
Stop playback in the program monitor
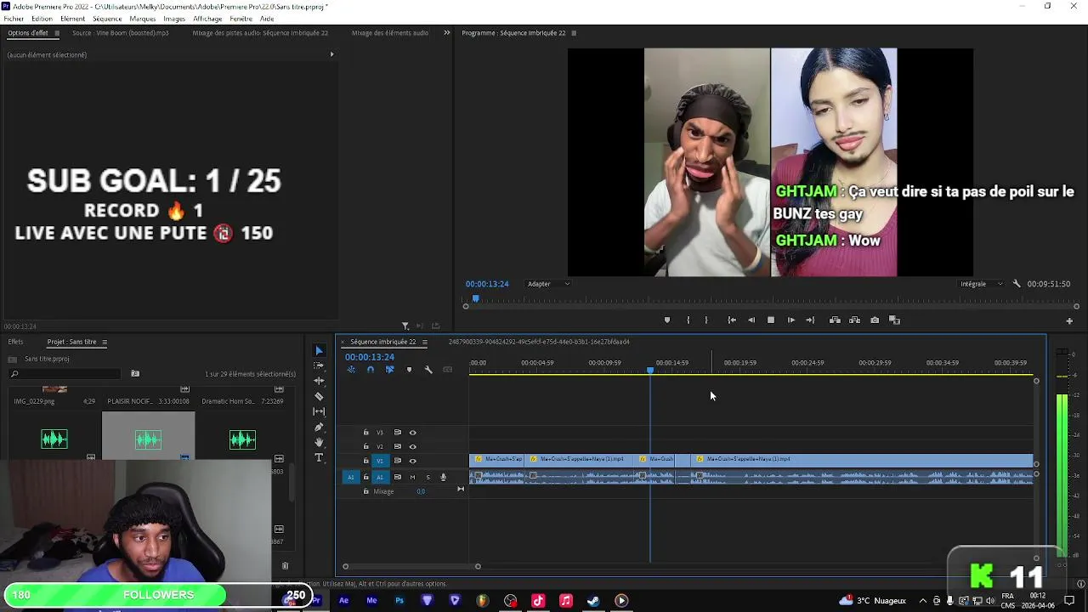[x=771, y=320]
